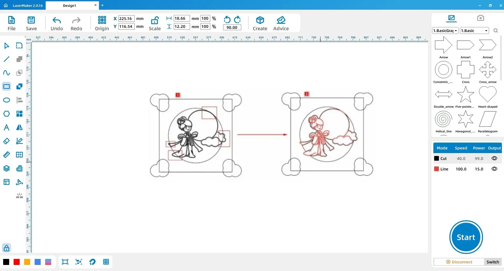Viewport: 504px width, 271px height.
Task: Select the Concentric circle shape thumbnail
Action: point(444,70)
